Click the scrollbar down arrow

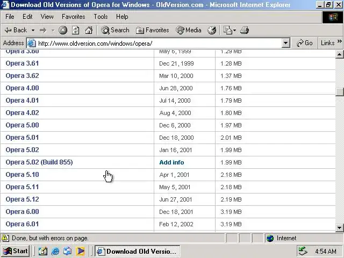coord(339,228)
